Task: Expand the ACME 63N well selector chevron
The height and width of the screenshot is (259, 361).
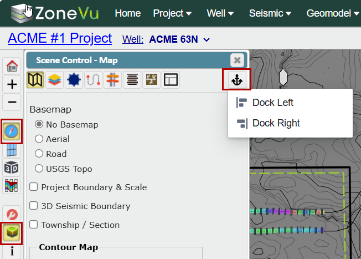Action: [207, 40]
